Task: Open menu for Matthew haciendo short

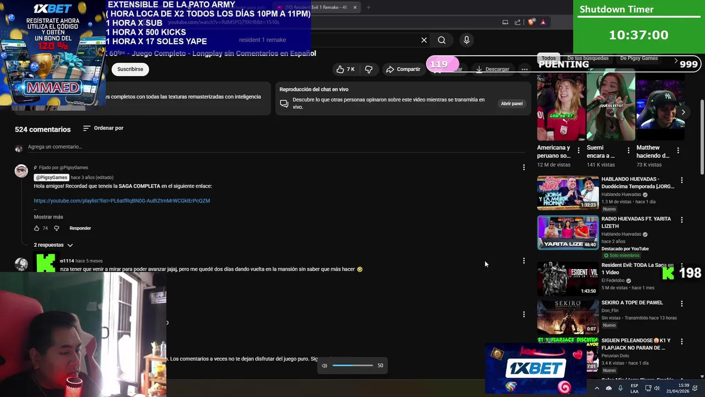Action: tap(678, 151)
